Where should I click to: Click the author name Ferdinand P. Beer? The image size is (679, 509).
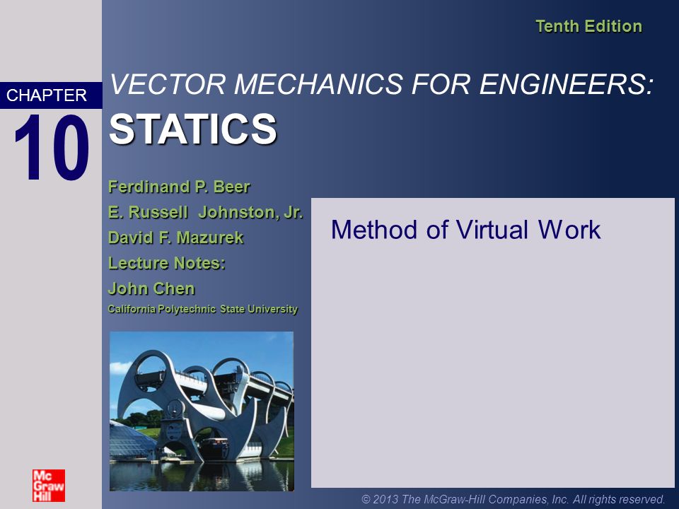click(x=180, y=186)
